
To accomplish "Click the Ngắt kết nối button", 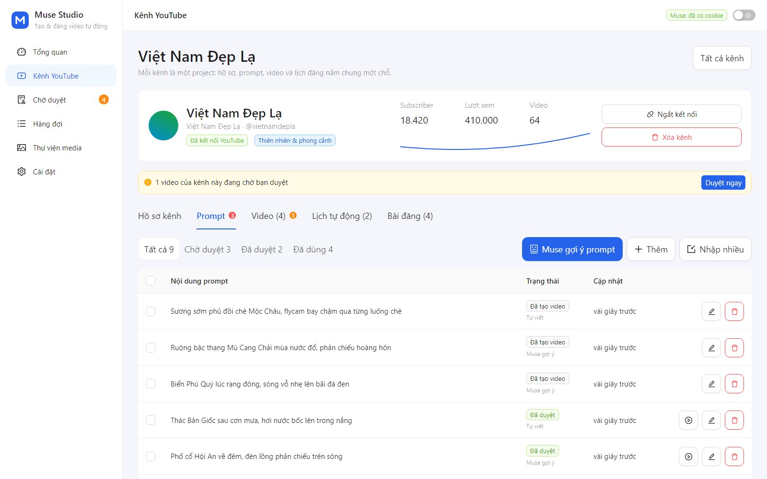I will (x=671, y=114).
